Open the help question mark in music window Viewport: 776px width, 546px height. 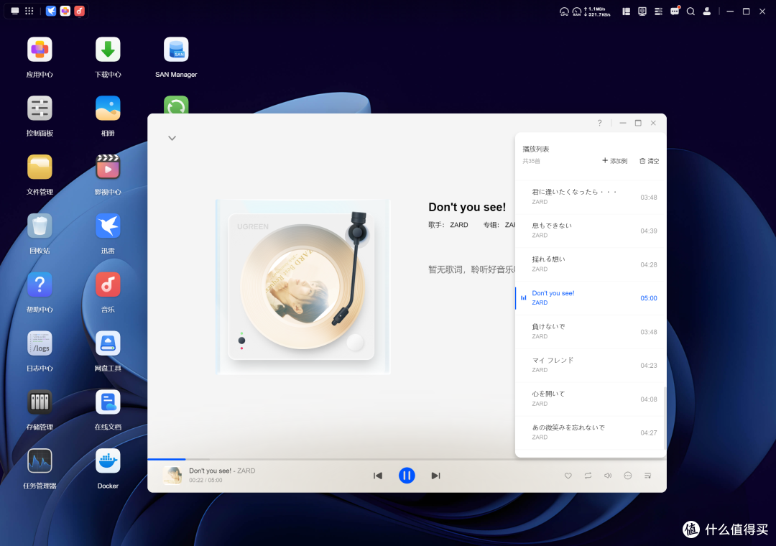pyautogui.click(x=599, y=123)
